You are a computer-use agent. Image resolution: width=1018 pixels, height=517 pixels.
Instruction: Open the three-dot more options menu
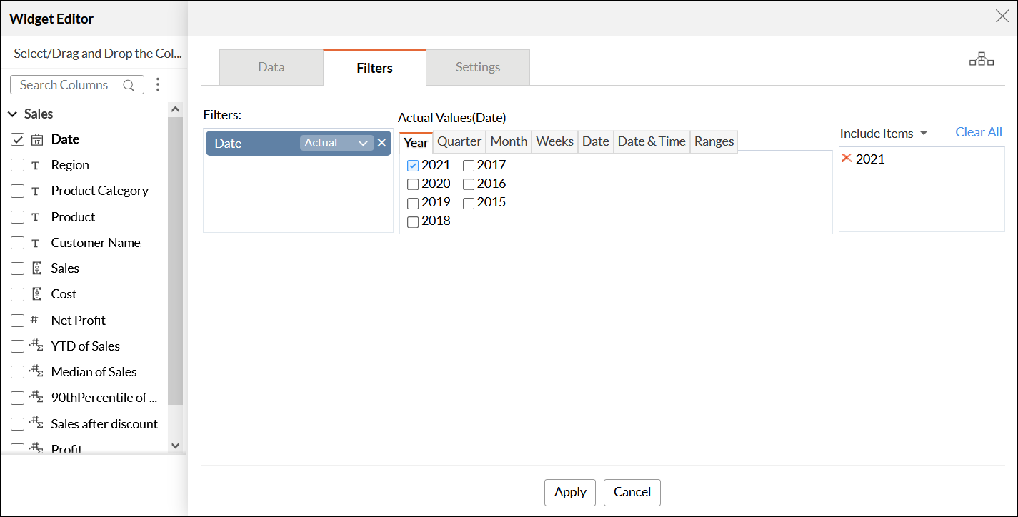(x=158, y=85)
